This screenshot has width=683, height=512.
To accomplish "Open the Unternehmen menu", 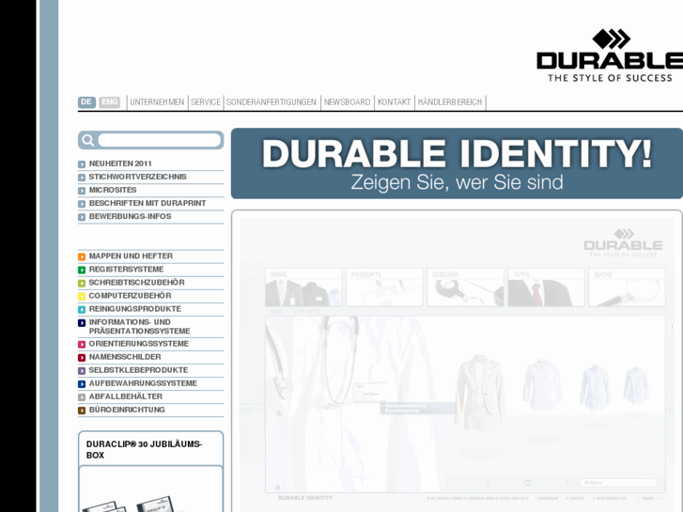I will 157,102.
